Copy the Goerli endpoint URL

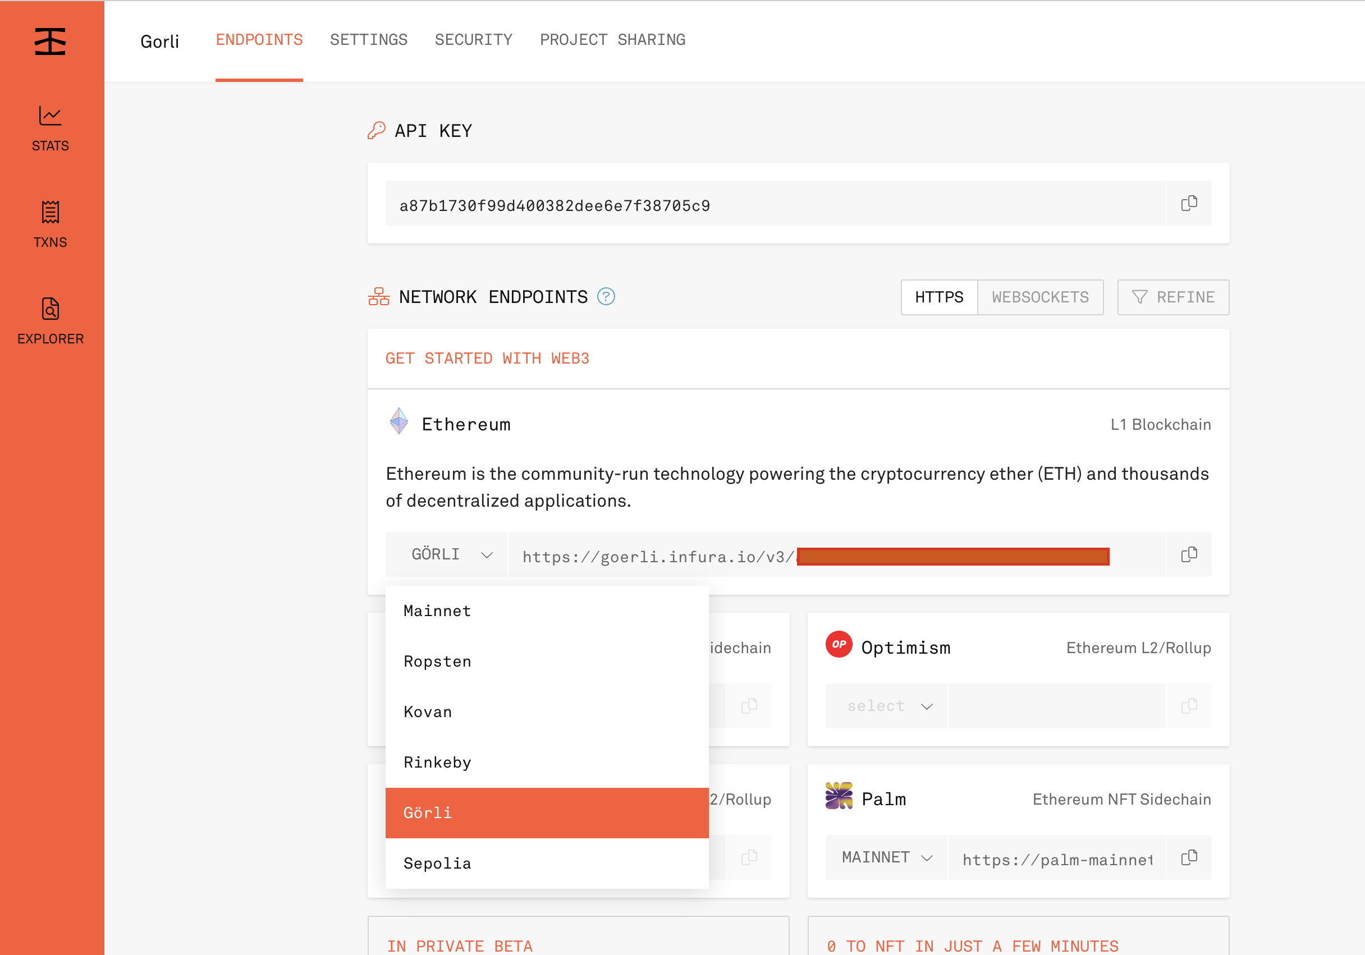point(1188,554)
